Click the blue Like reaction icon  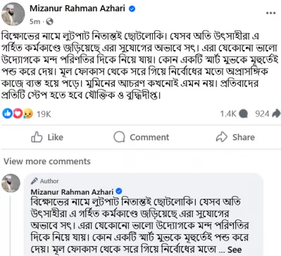(7, 114)
